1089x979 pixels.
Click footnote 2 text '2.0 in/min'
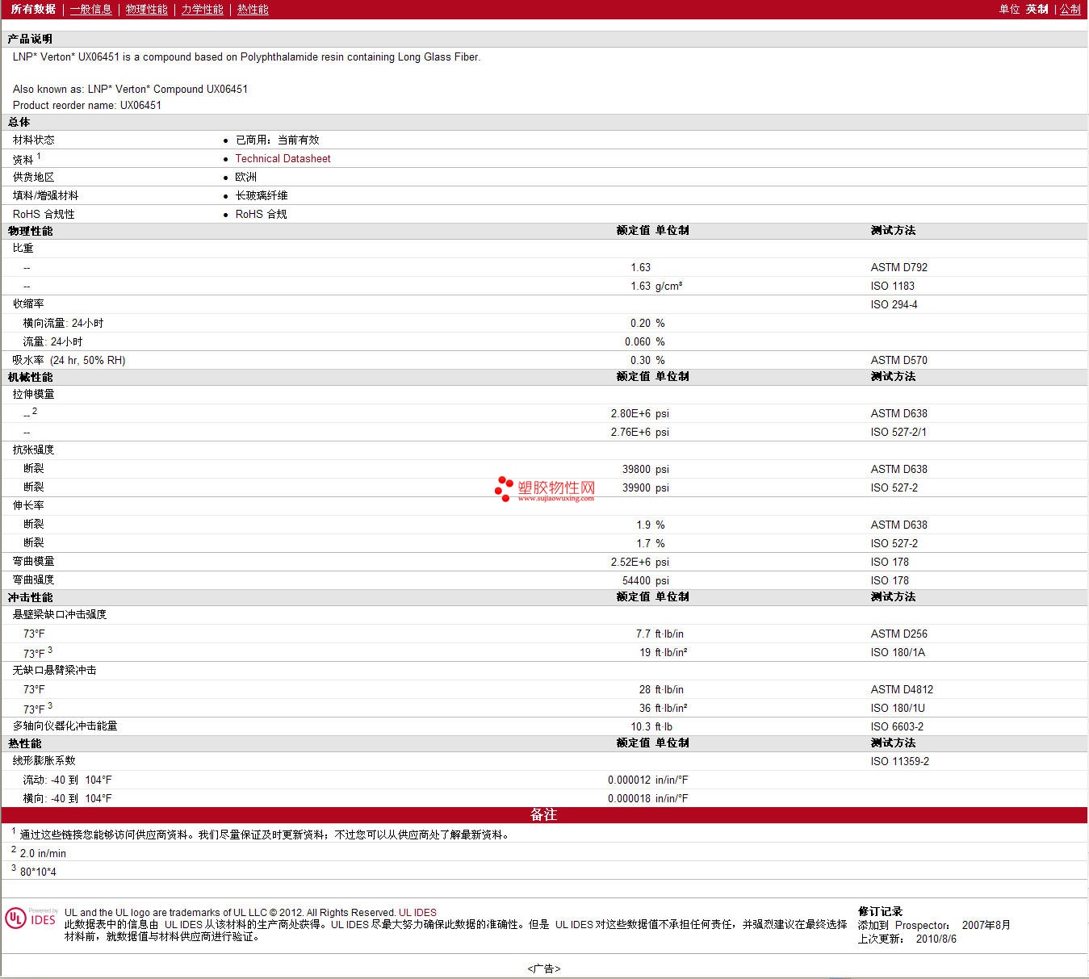(44, 853)
